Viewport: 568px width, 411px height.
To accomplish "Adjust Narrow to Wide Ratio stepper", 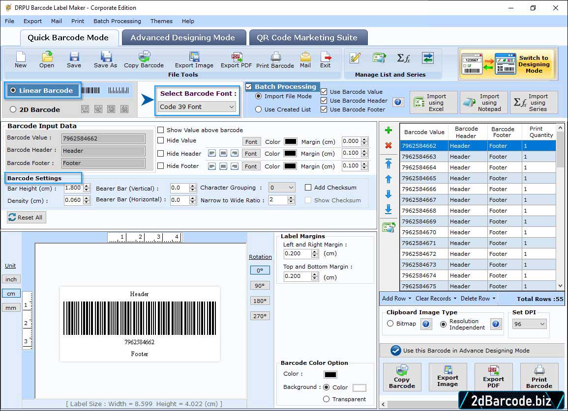I will point(291,200).
